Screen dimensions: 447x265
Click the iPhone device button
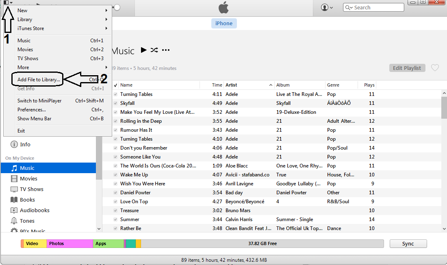[x=224, y=24]
